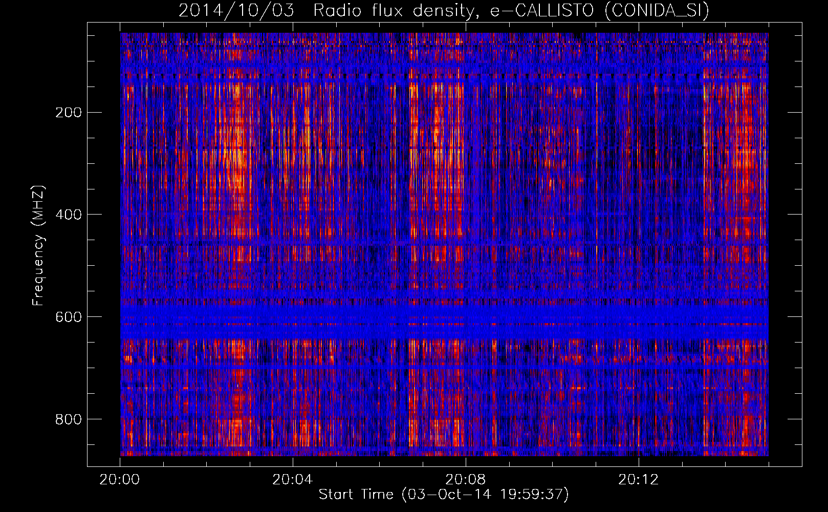Click the 'Start Time (03-Oct-14 19:59:37)' label
828x512 pixels.
pos(444,495)
